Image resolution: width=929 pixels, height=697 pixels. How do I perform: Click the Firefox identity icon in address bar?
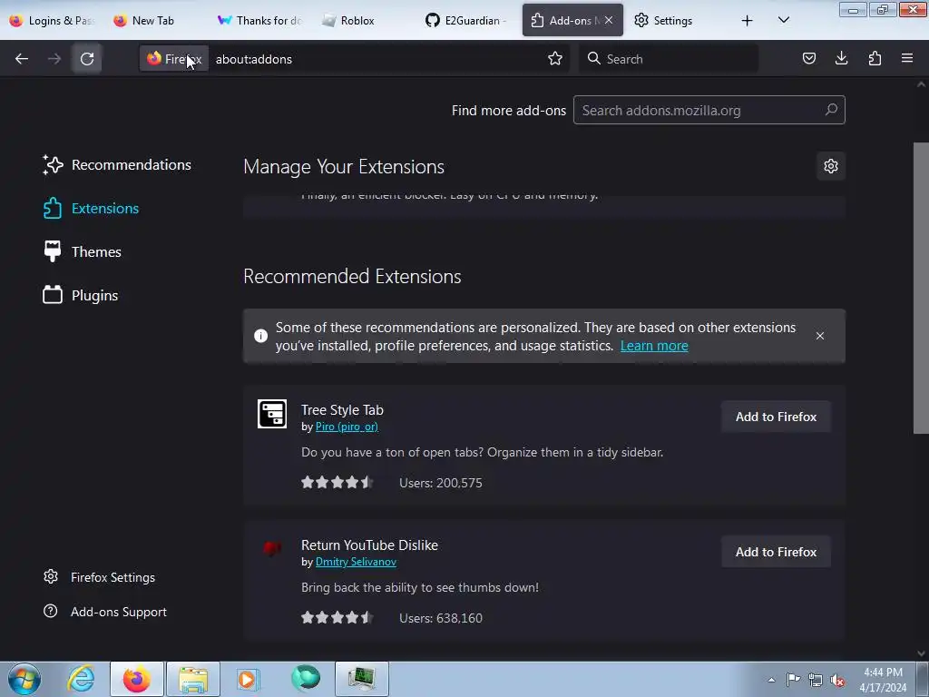(x=174, y=59)
